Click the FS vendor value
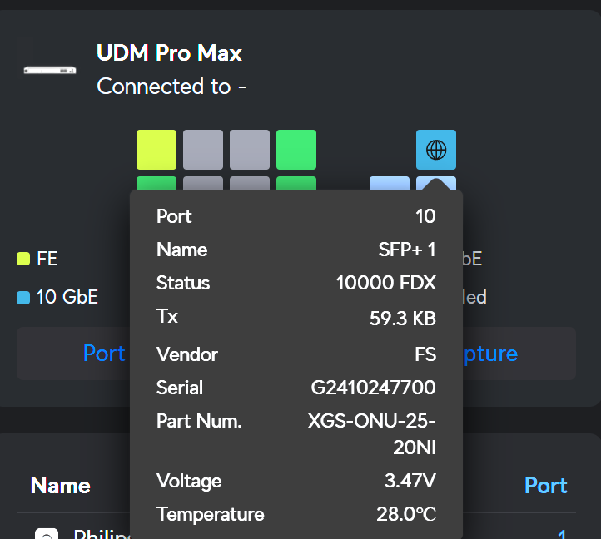 (x=425, y=354)
